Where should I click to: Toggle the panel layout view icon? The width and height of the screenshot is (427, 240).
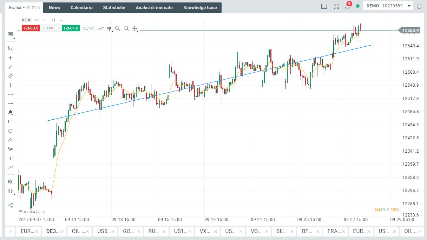(x=324, y=6)
